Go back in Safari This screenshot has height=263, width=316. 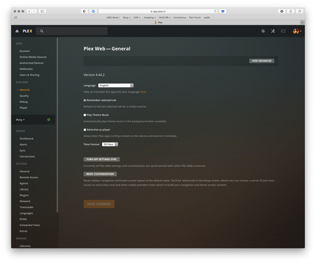[29, 11]
